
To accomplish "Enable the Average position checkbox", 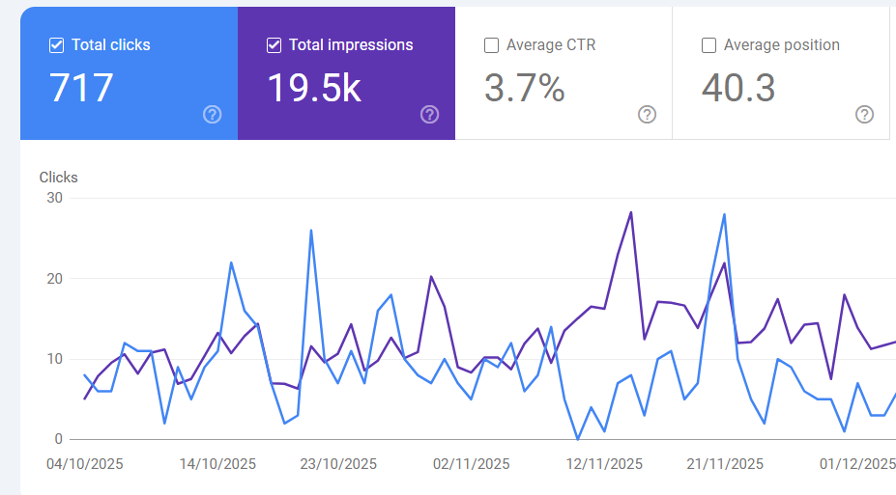I will 708,45.
